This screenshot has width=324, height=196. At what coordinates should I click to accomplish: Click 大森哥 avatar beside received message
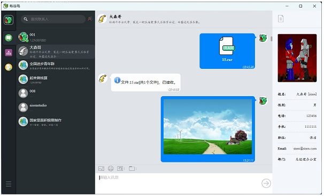point(103,79)
